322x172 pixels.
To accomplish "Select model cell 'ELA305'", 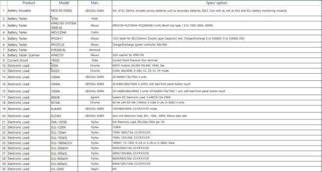I will (x=64, y=109).
